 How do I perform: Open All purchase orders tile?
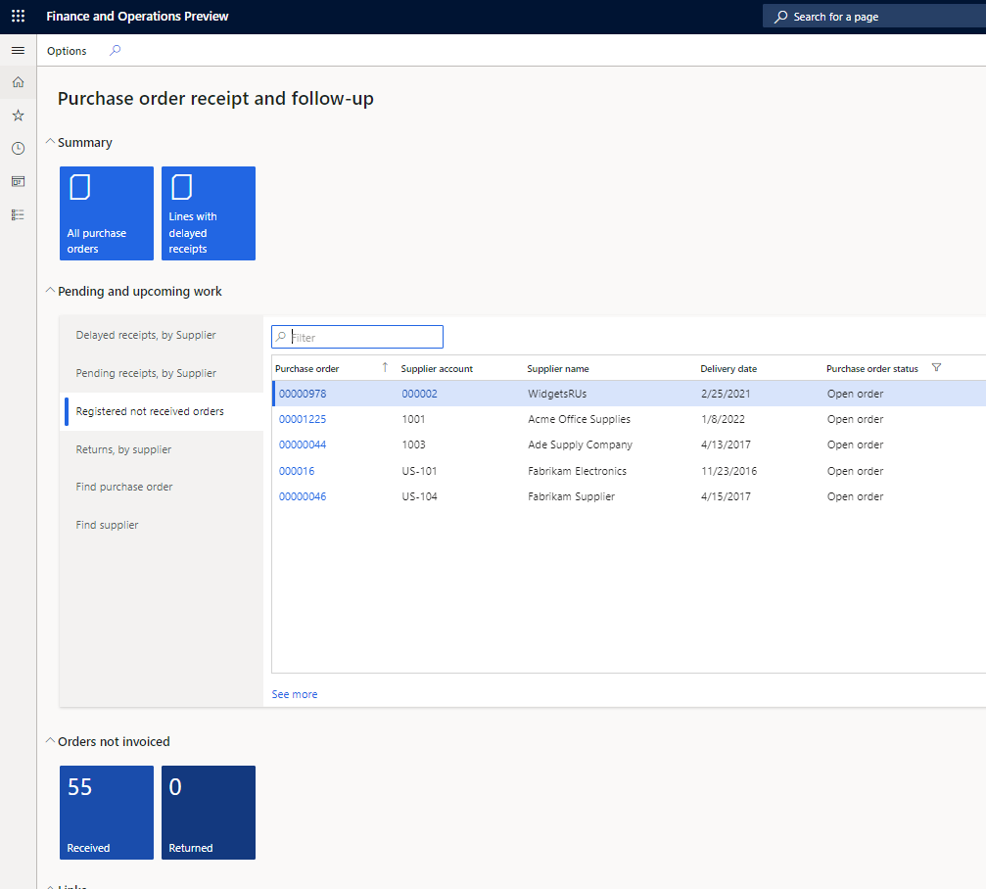[x=107, y=213]
